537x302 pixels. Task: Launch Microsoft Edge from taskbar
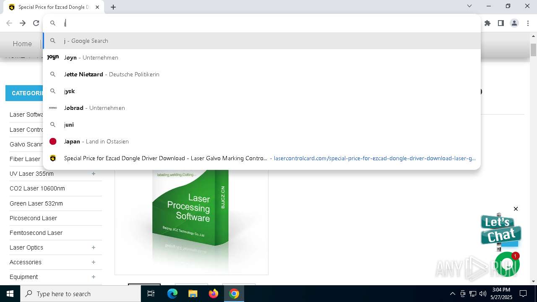click(172, 294)
